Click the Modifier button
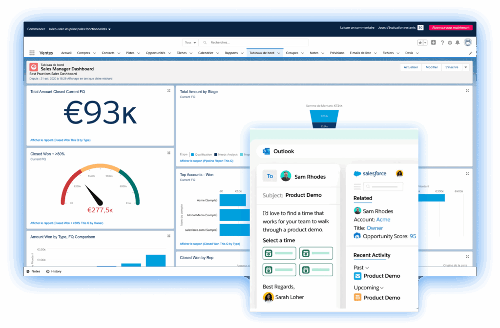The image size is (500, 328). pos(432,67)
